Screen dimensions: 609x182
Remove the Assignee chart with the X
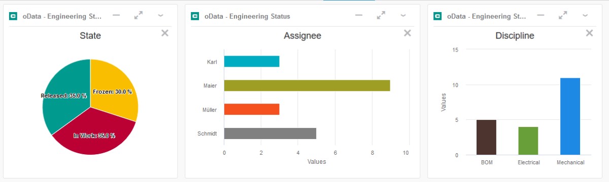(x=407, y=33)
